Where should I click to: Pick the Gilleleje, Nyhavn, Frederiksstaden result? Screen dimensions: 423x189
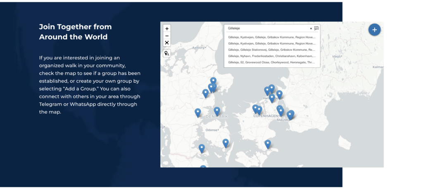tap(272, 56)
